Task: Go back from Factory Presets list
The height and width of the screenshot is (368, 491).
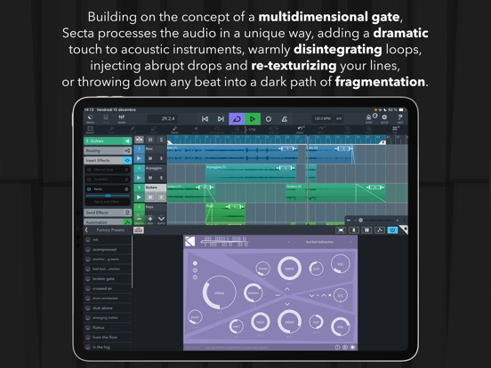Action: 86,230
